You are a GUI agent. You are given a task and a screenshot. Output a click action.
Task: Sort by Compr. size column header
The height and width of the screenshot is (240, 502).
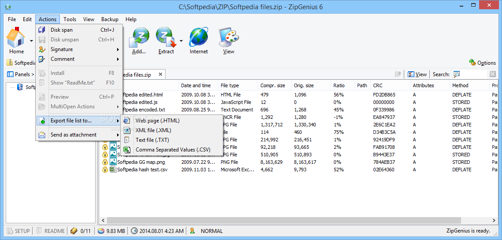[x=274, y=85]
